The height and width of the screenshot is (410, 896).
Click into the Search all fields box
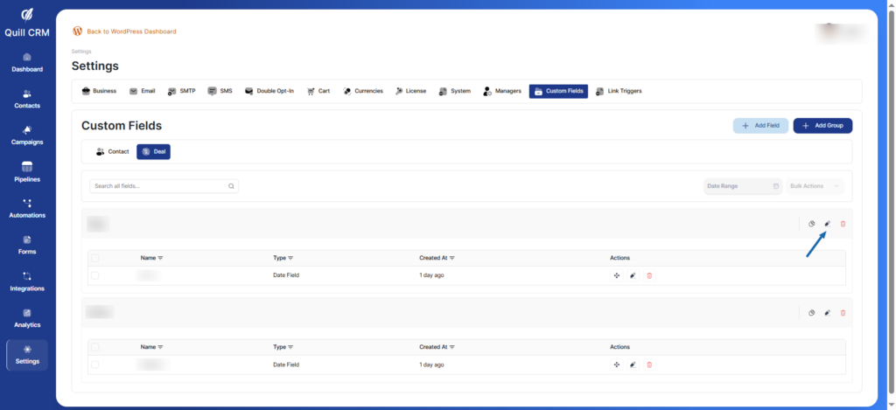pyautogui.click(x=163, y=186)
